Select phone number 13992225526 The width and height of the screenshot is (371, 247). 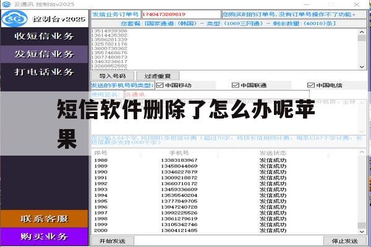(x=179, y=213)
